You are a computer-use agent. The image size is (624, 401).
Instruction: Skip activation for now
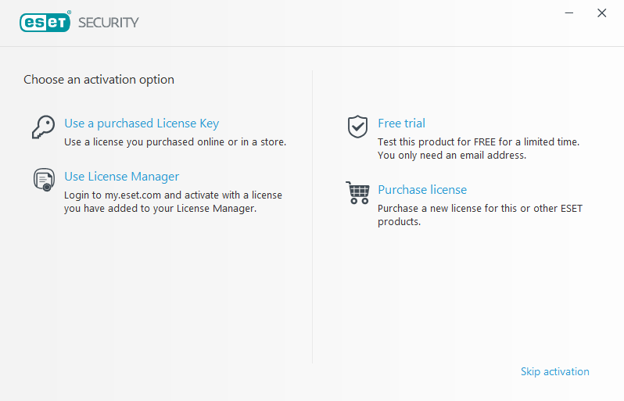point(554,371)
